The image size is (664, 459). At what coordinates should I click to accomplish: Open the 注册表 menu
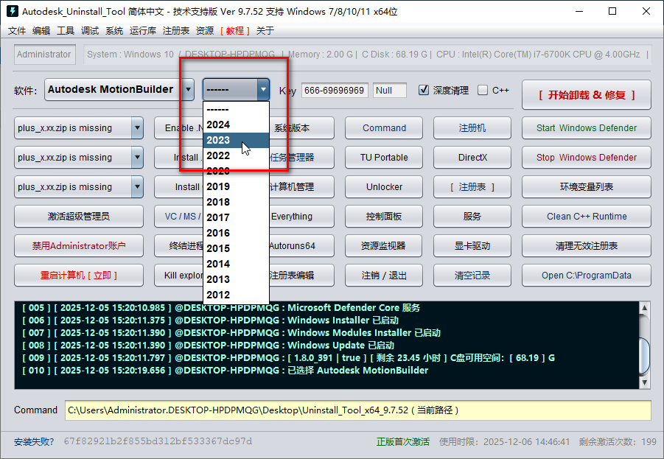(175, 30)
